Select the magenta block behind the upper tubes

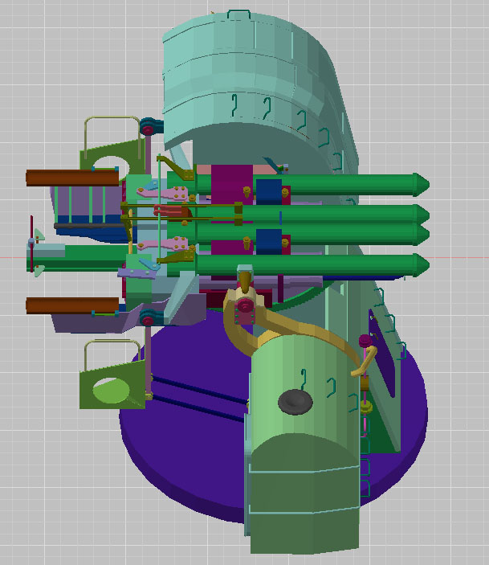(231, 184)
